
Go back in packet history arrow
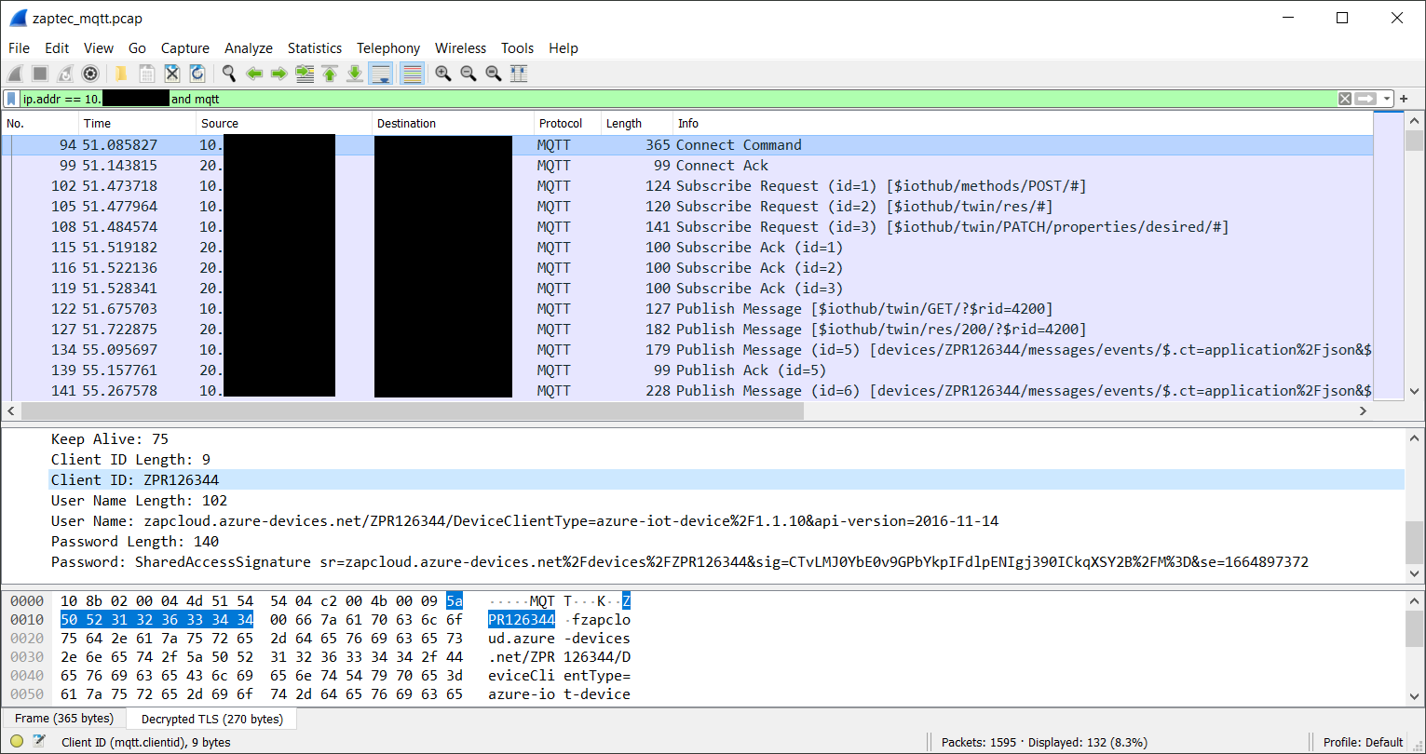[253, 74]
